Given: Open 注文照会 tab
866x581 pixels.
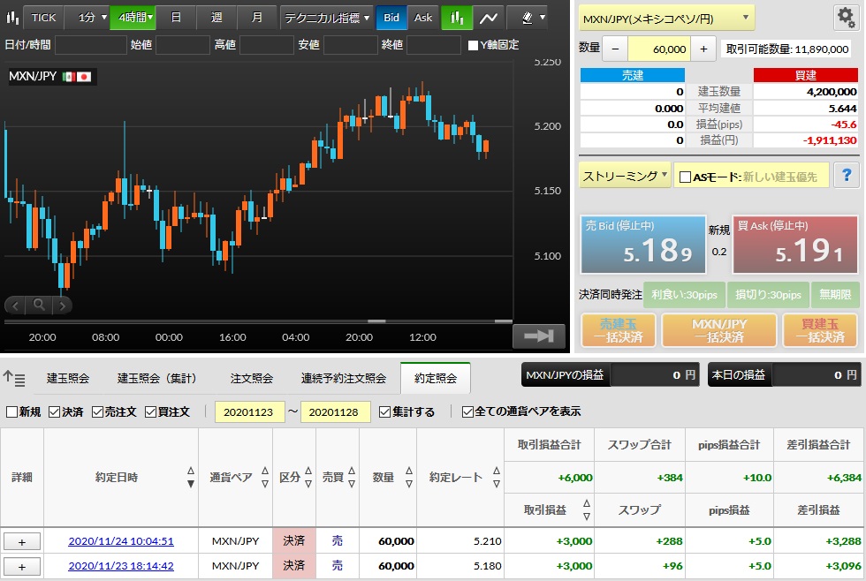Looking at the screenshot, I should click(251, 379).
